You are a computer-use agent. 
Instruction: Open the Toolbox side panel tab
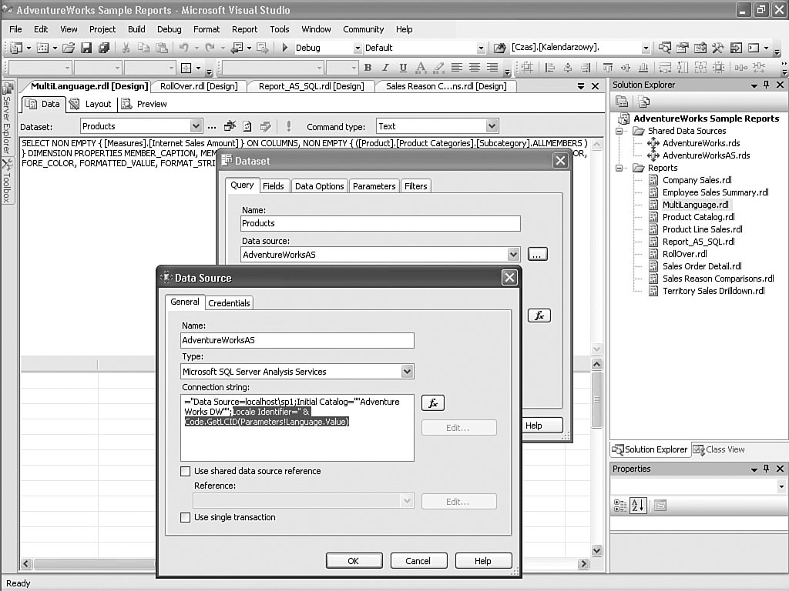click(7, 182)
